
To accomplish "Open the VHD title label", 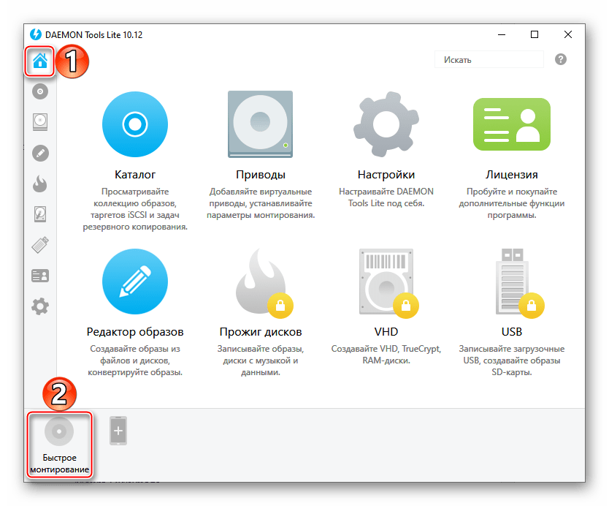I will pos(386,332).
